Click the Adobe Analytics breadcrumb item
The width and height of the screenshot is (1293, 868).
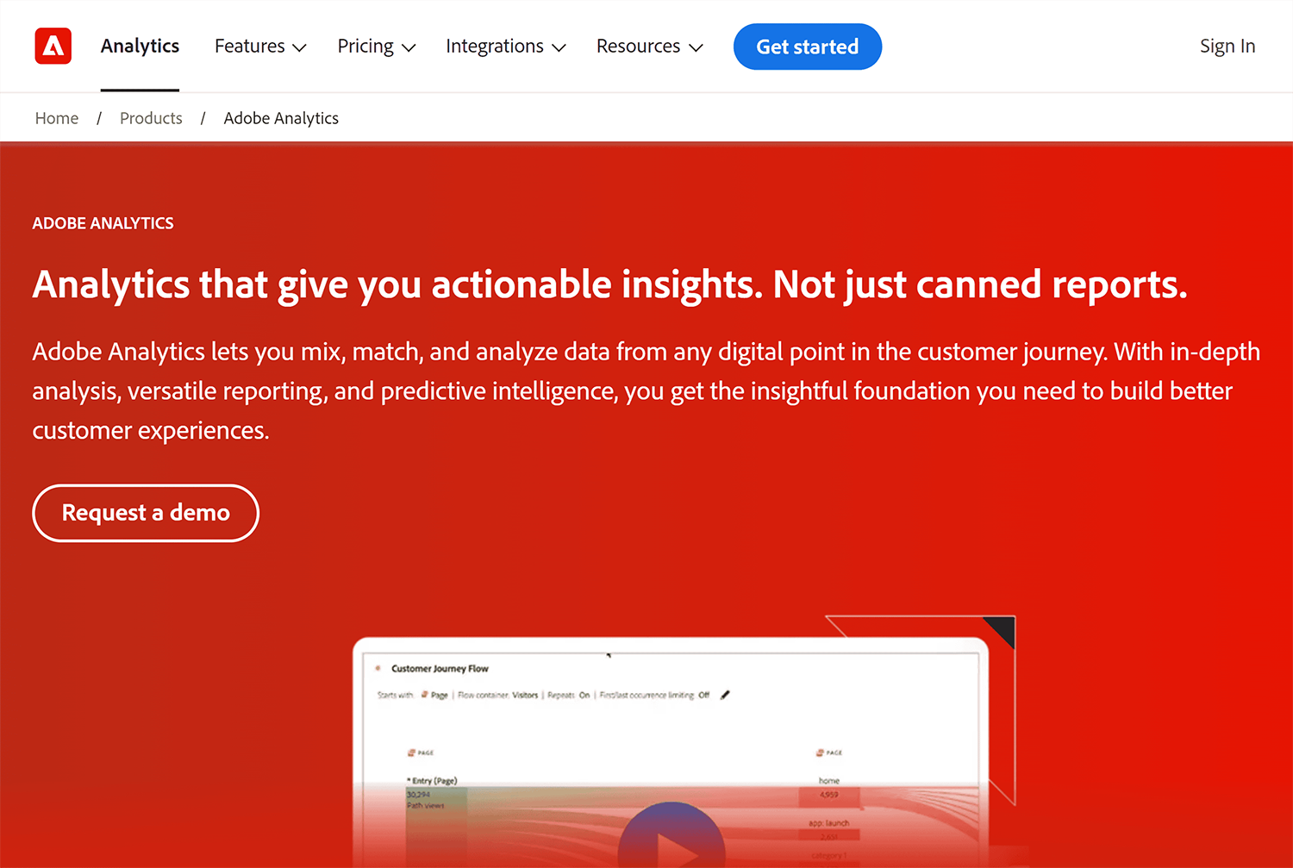[x=281, y=118]
